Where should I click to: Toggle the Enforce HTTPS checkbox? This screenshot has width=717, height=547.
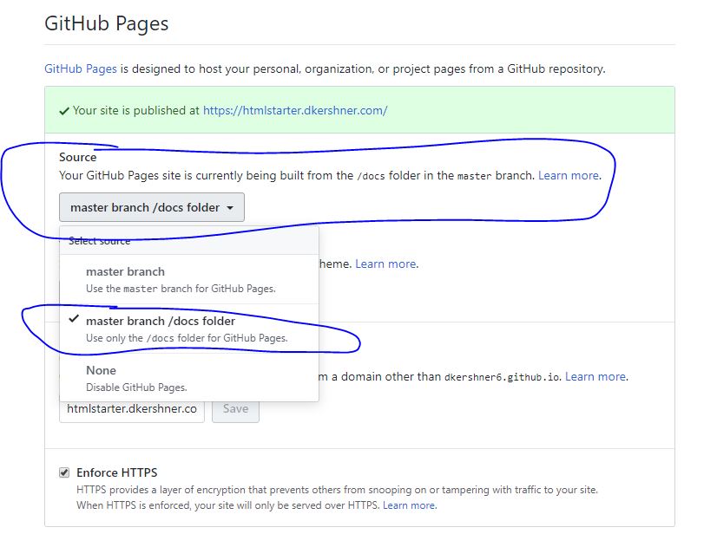point(64,472)
